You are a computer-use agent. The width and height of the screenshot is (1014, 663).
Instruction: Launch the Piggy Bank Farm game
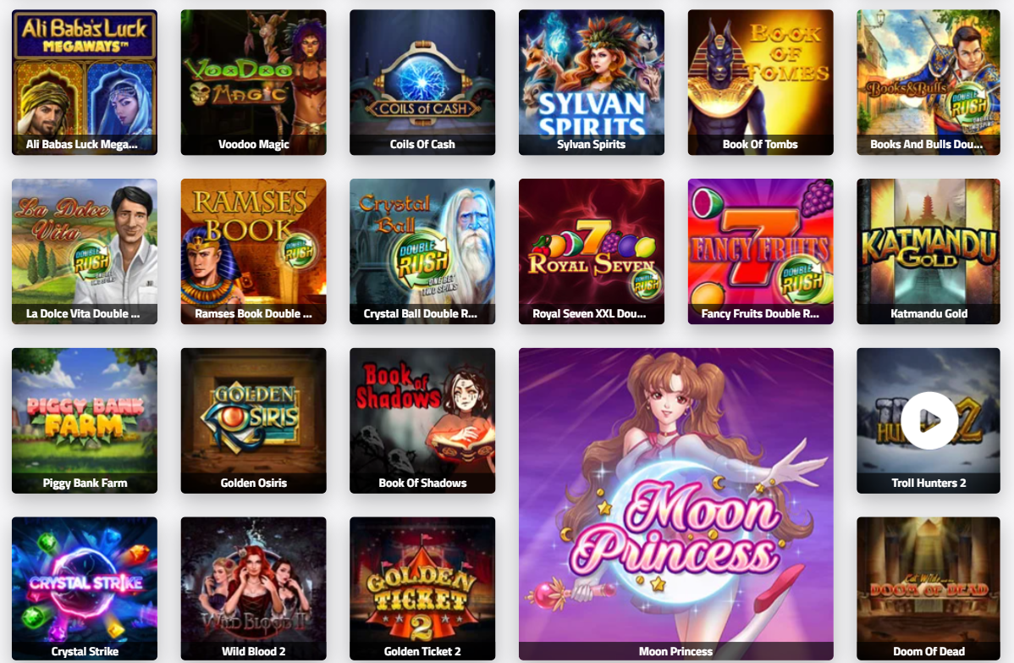(85, 421)
